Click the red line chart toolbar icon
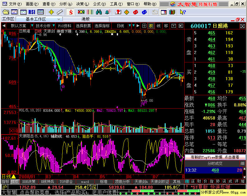The height and width of the screenshot is (196, 247). coord(14,12)
